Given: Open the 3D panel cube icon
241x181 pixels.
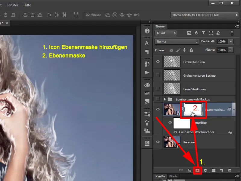Looking at the screenshot, I should 147,143.
